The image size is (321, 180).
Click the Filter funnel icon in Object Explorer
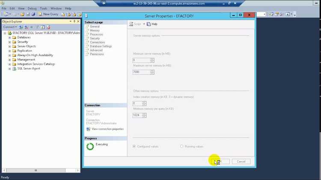tap(37, 27)
